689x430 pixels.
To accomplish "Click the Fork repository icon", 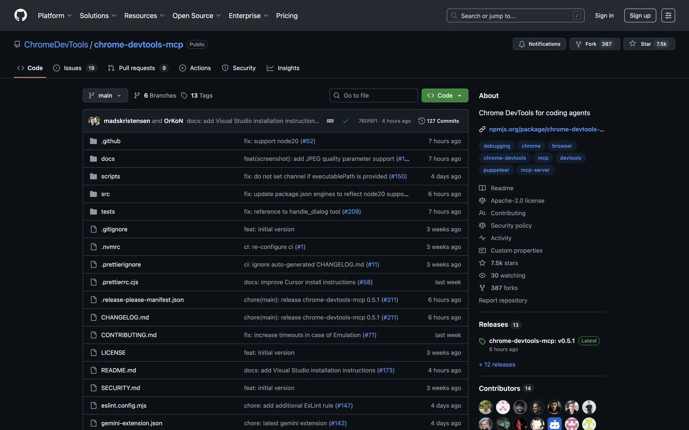I will 578,44.
